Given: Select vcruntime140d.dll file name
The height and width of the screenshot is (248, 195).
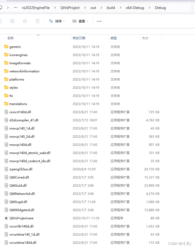Looking at the screenshot, I should pos(23,243).
